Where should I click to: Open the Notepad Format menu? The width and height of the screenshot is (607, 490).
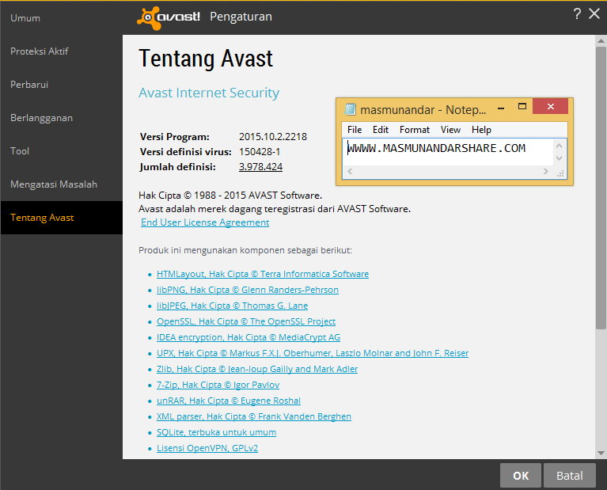point(414,130)
